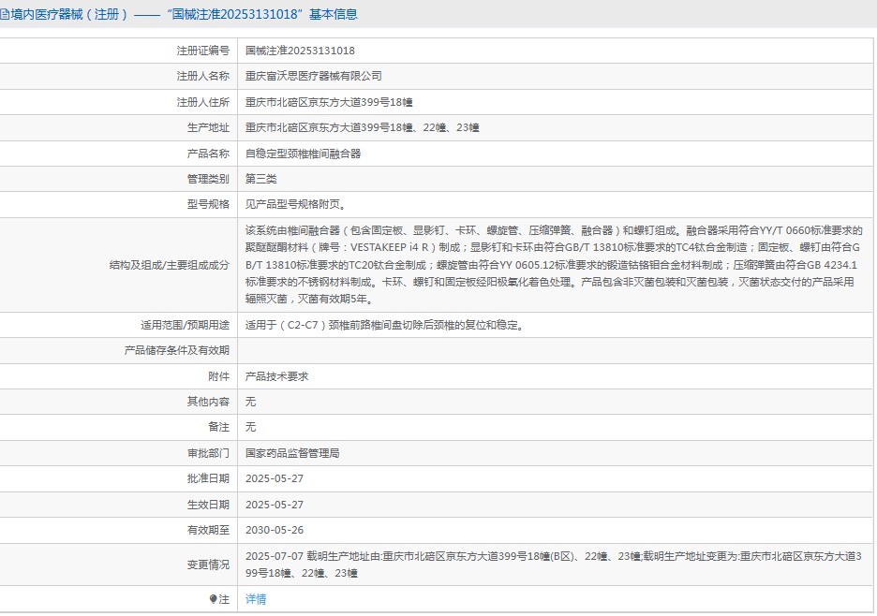Open the 详情 details link

(256, 599)
